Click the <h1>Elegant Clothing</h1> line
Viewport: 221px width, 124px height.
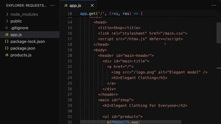pos(139,78)
